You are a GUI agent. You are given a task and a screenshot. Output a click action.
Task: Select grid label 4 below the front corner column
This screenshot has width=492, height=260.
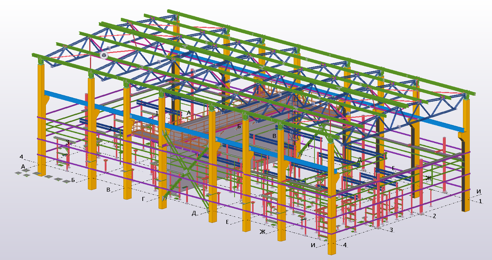tap(345, 245)
